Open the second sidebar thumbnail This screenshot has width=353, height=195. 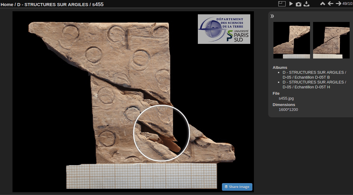click(x=331, y=40)
